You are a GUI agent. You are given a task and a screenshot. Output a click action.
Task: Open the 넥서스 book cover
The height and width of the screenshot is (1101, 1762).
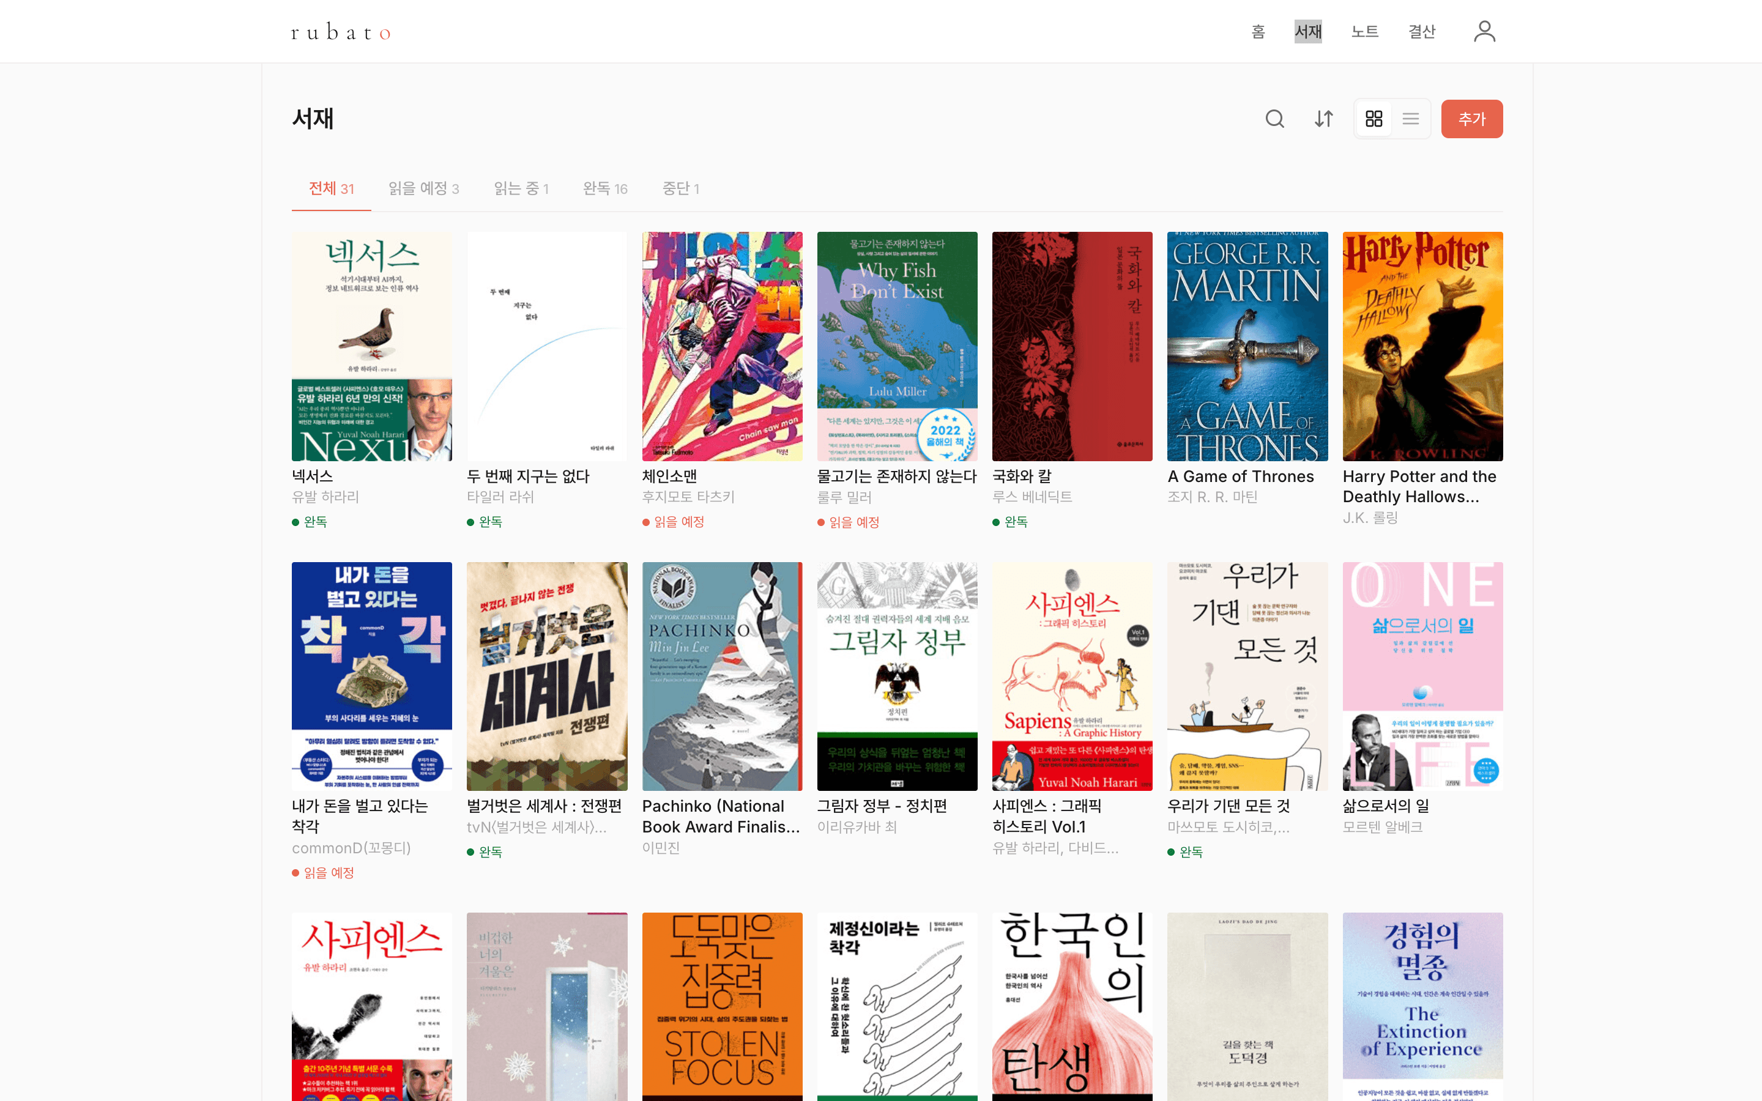pos(371,346)
